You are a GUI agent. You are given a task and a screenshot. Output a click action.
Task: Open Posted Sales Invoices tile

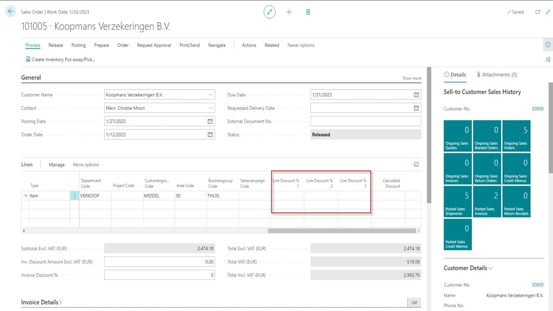click(x=487, y=202)
